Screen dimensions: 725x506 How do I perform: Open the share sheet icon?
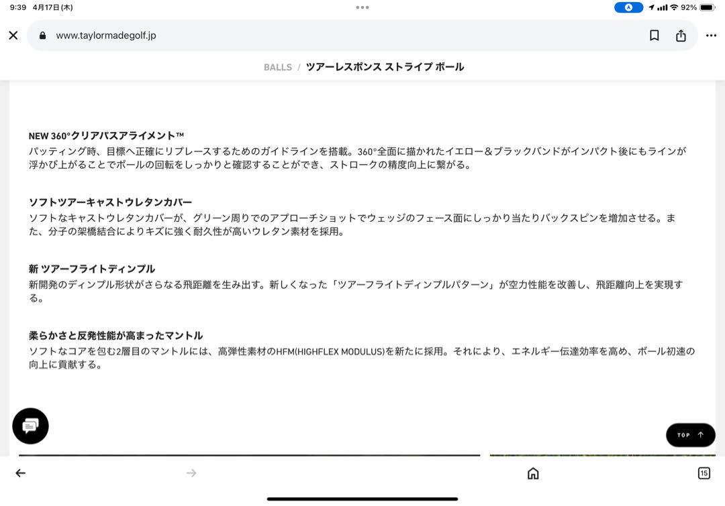(x=681, y=36)
